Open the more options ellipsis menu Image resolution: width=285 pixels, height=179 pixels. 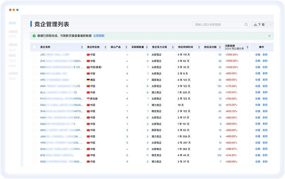[270, 25]
